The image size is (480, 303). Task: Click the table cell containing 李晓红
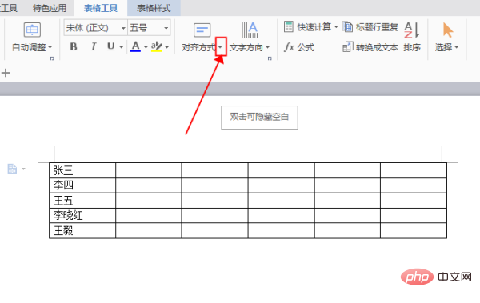pos(82,216)
